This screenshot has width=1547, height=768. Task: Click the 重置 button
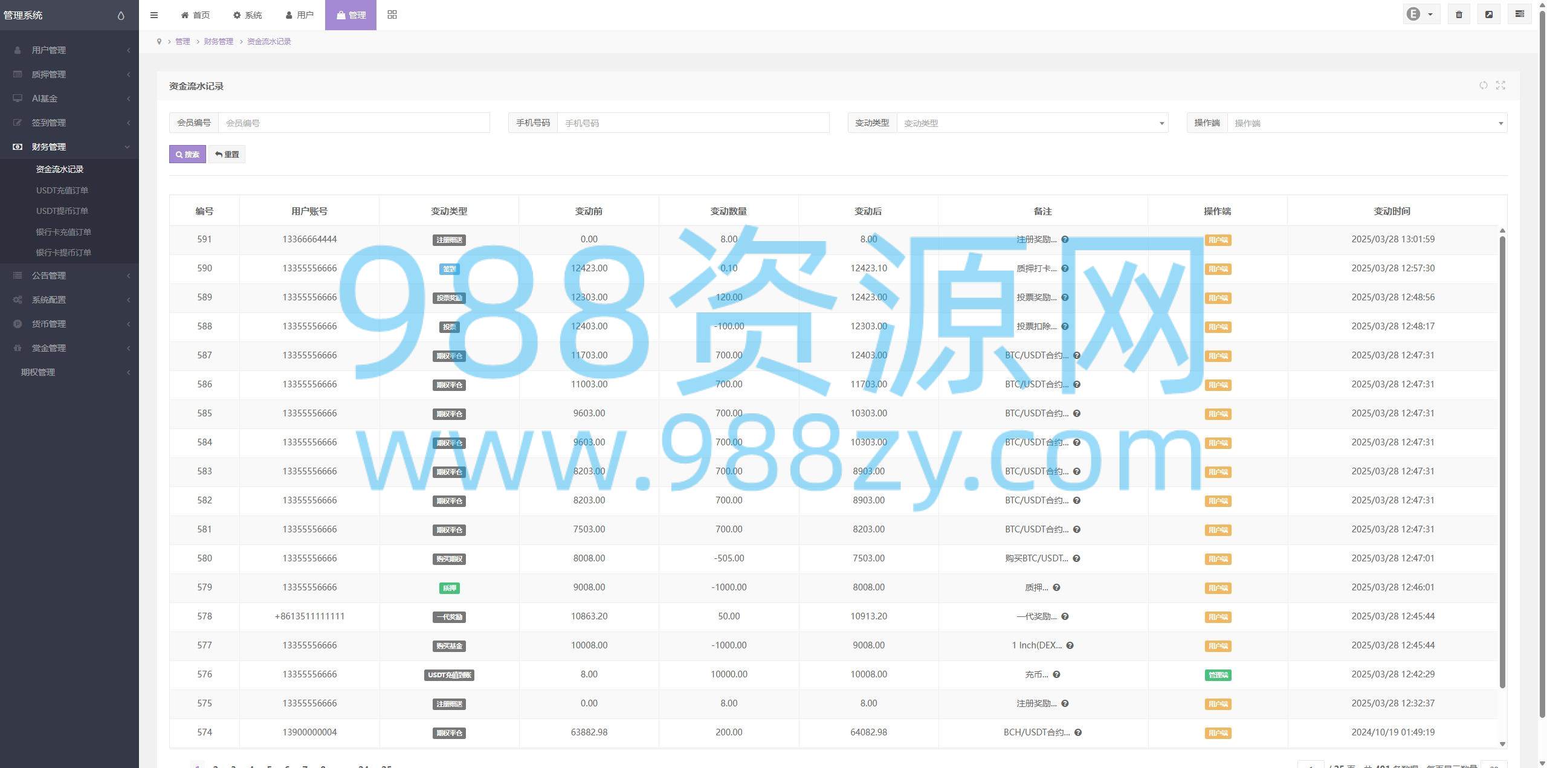point(227,154)
